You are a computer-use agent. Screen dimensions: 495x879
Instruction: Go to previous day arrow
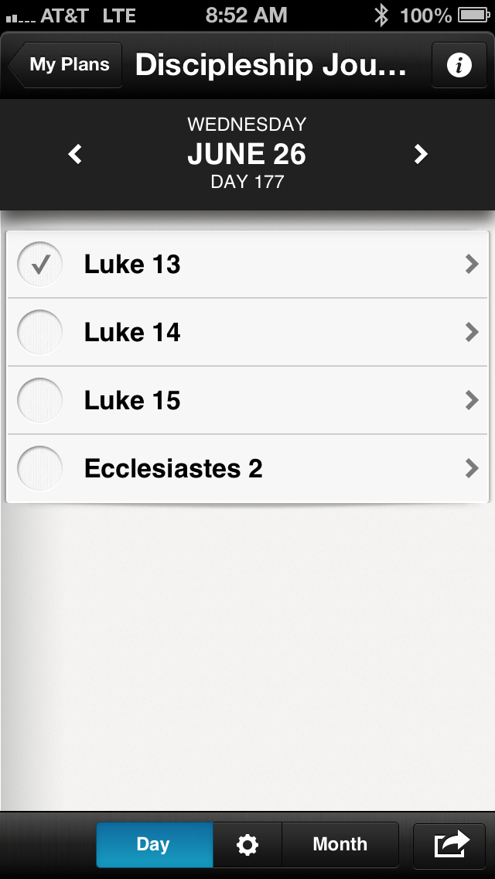tap(75, 155)
